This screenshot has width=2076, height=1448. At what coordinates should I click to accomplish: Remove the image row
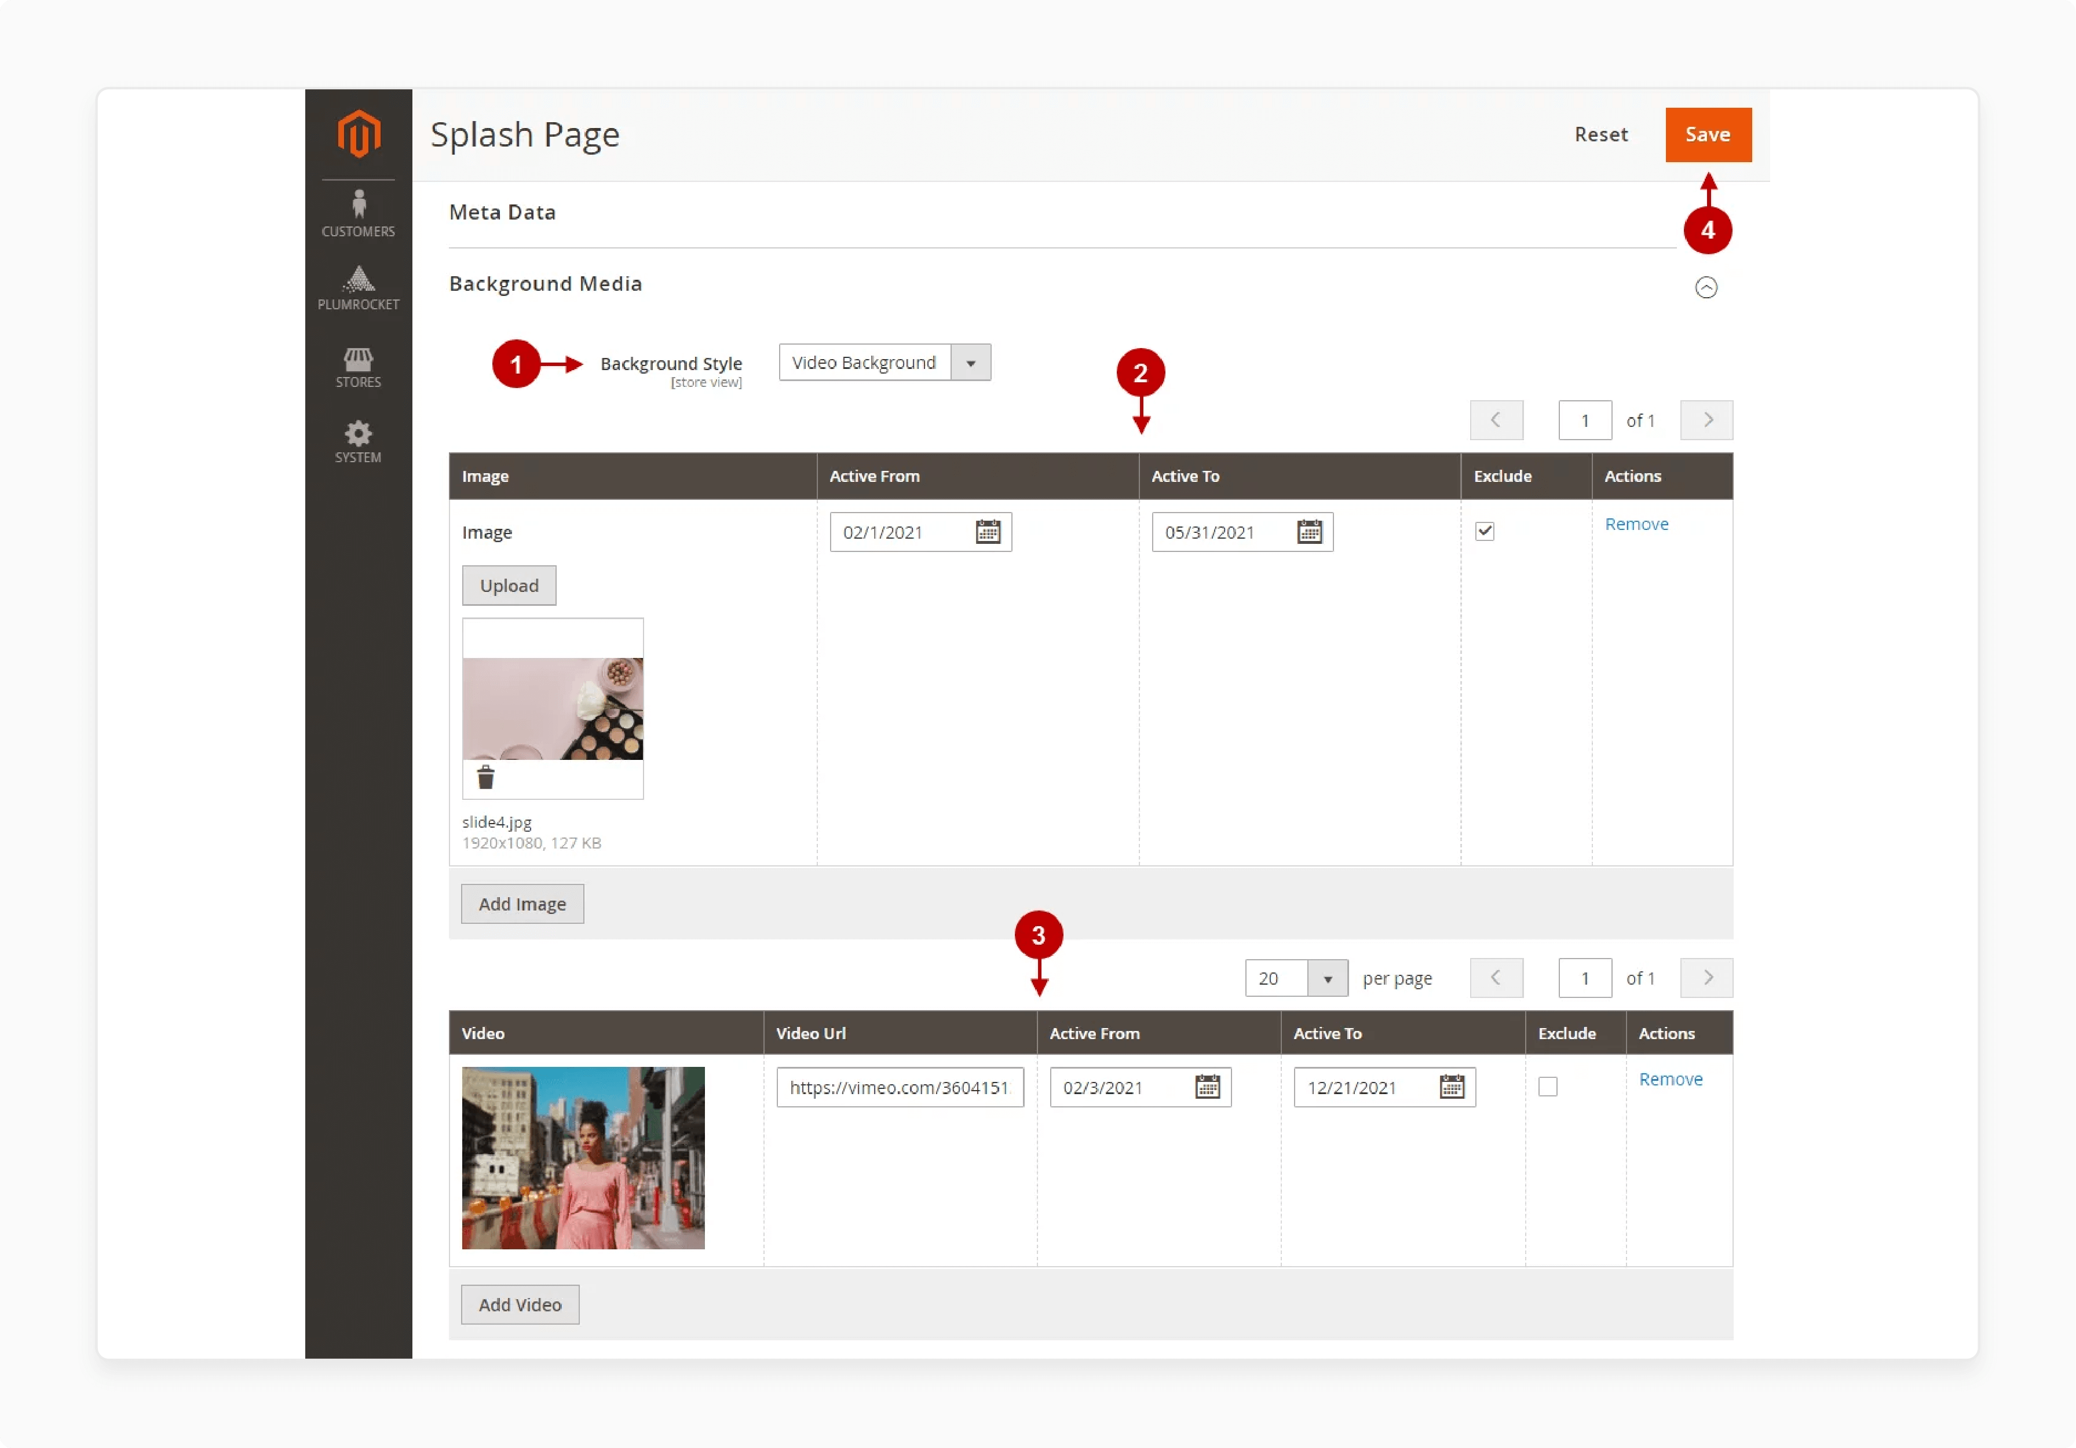(1636, 524)
